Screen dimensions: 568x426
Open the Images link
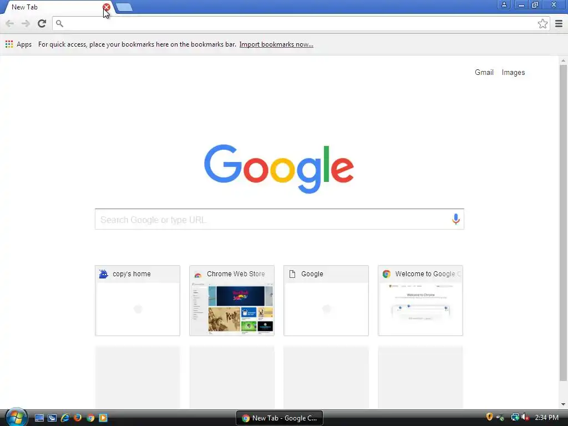[513, 73]
